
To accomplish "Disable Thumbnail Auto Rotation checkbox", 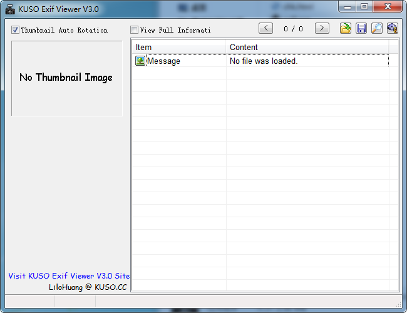I will pyautogui.click(x=15, y=30).
